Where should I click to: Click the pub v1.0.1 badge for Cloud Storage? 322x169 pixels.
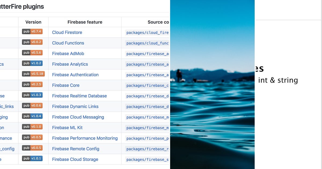coord(32,158)
